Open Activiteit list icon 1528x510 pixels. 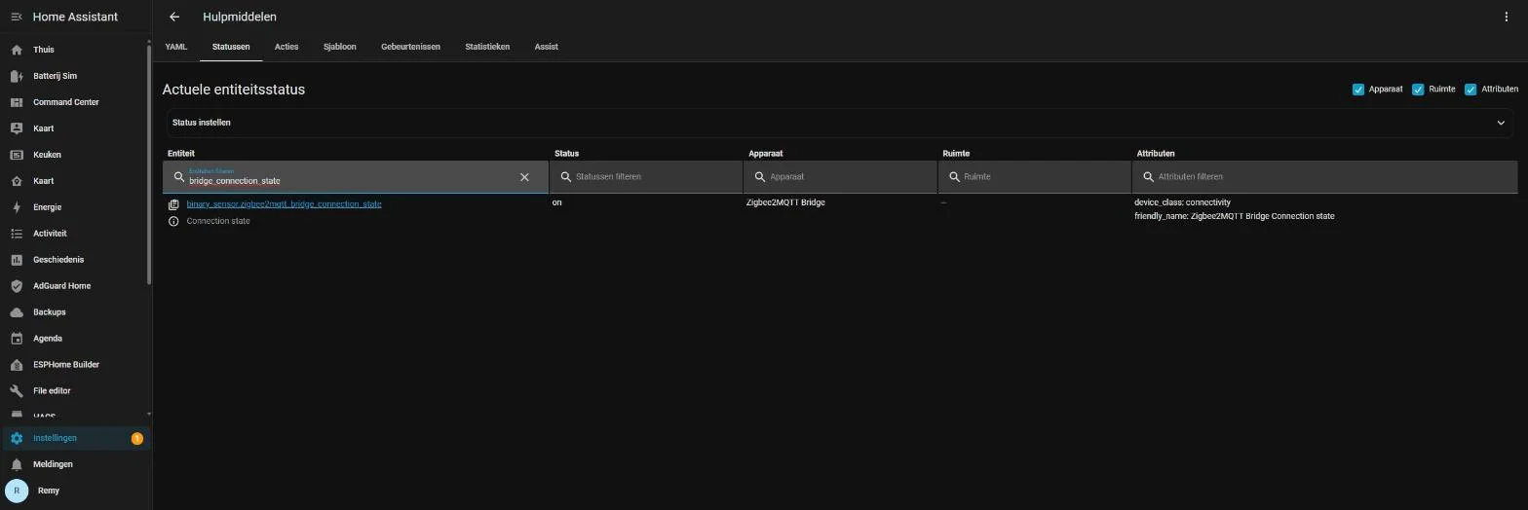tap(17, 234)
